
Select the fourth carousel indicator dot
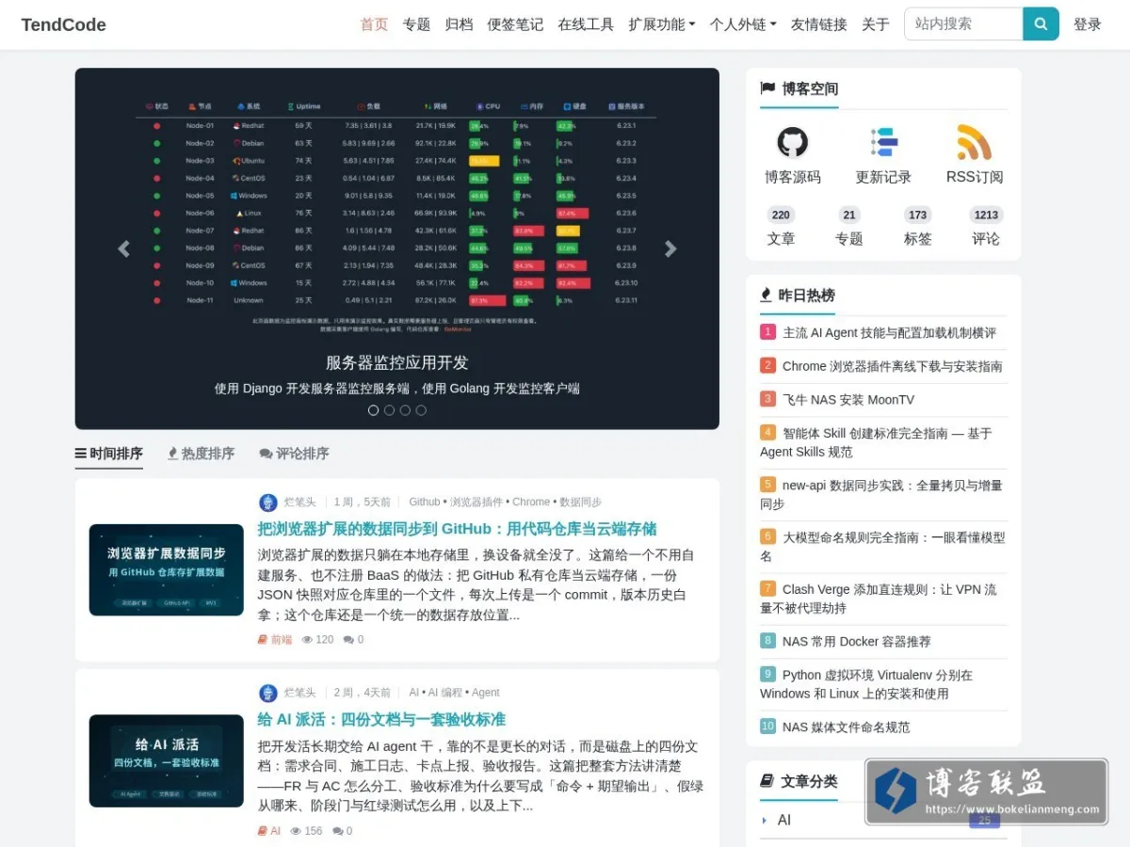point(421,410)
